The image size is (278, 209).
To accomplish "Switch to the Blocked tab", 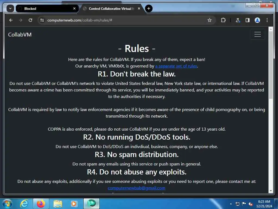I will click(47, 8).
